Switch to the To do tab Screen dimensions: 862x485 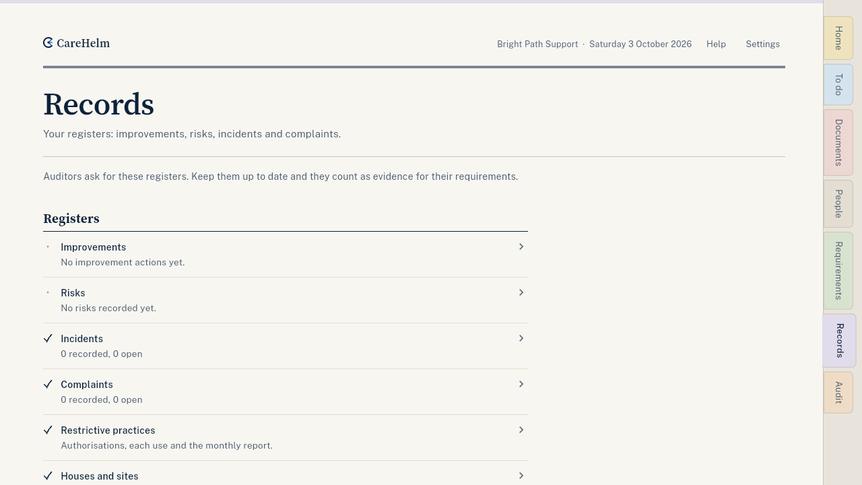838,84
